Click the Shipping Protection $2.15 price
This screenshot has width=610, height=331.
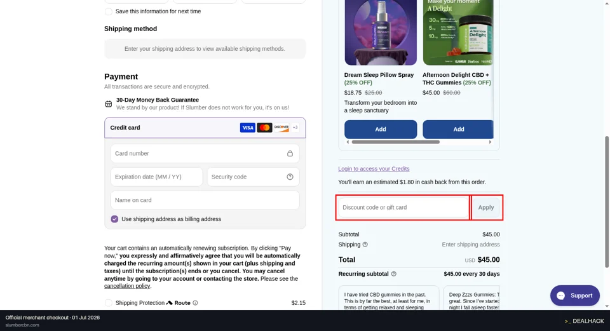pyautogui.click(x=299, y=303)
